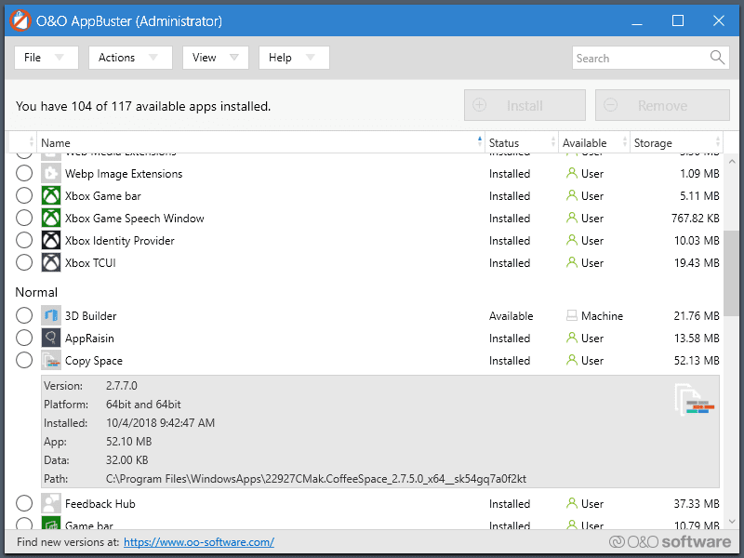Click the user icon in the Webp Image Extensions row
The image size is (744, 558).
[572, 173]
